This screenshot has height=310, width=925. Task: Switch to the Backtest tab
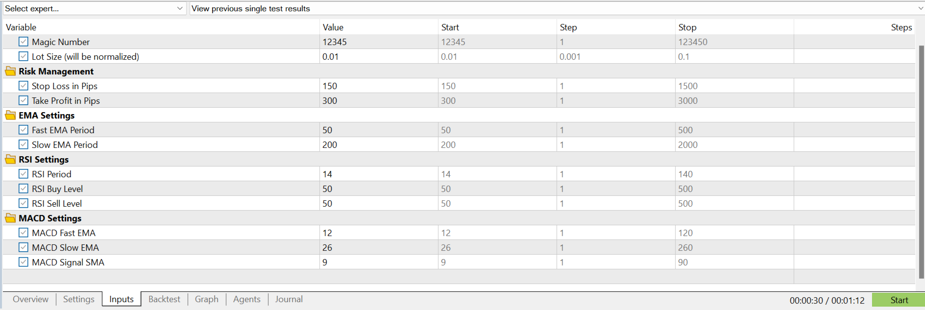[164, 299]
